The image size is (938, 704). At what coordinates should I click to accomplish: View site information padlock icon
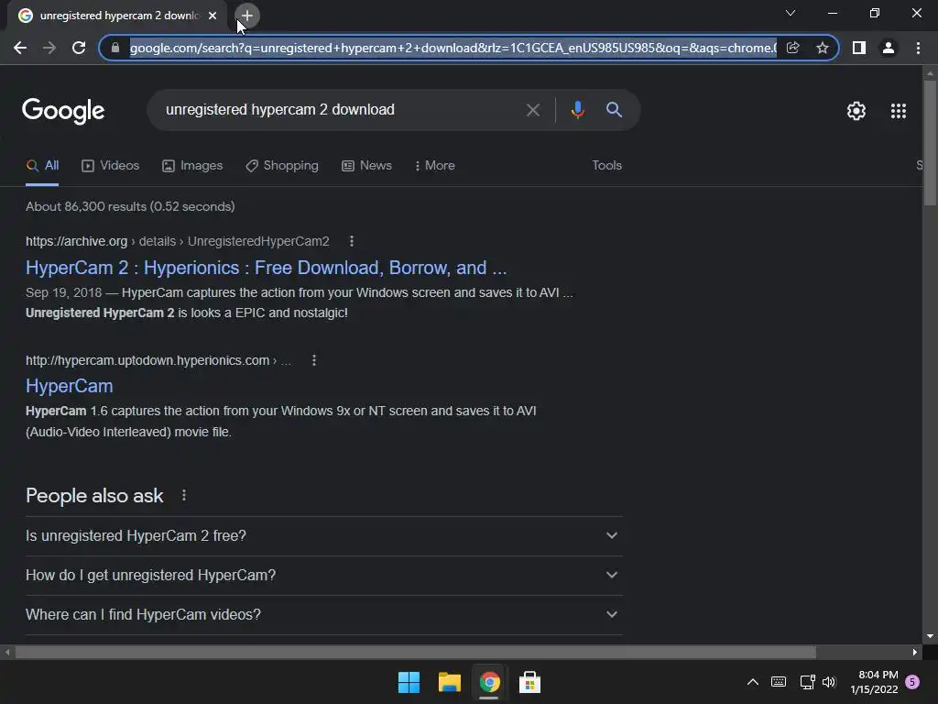115,48
